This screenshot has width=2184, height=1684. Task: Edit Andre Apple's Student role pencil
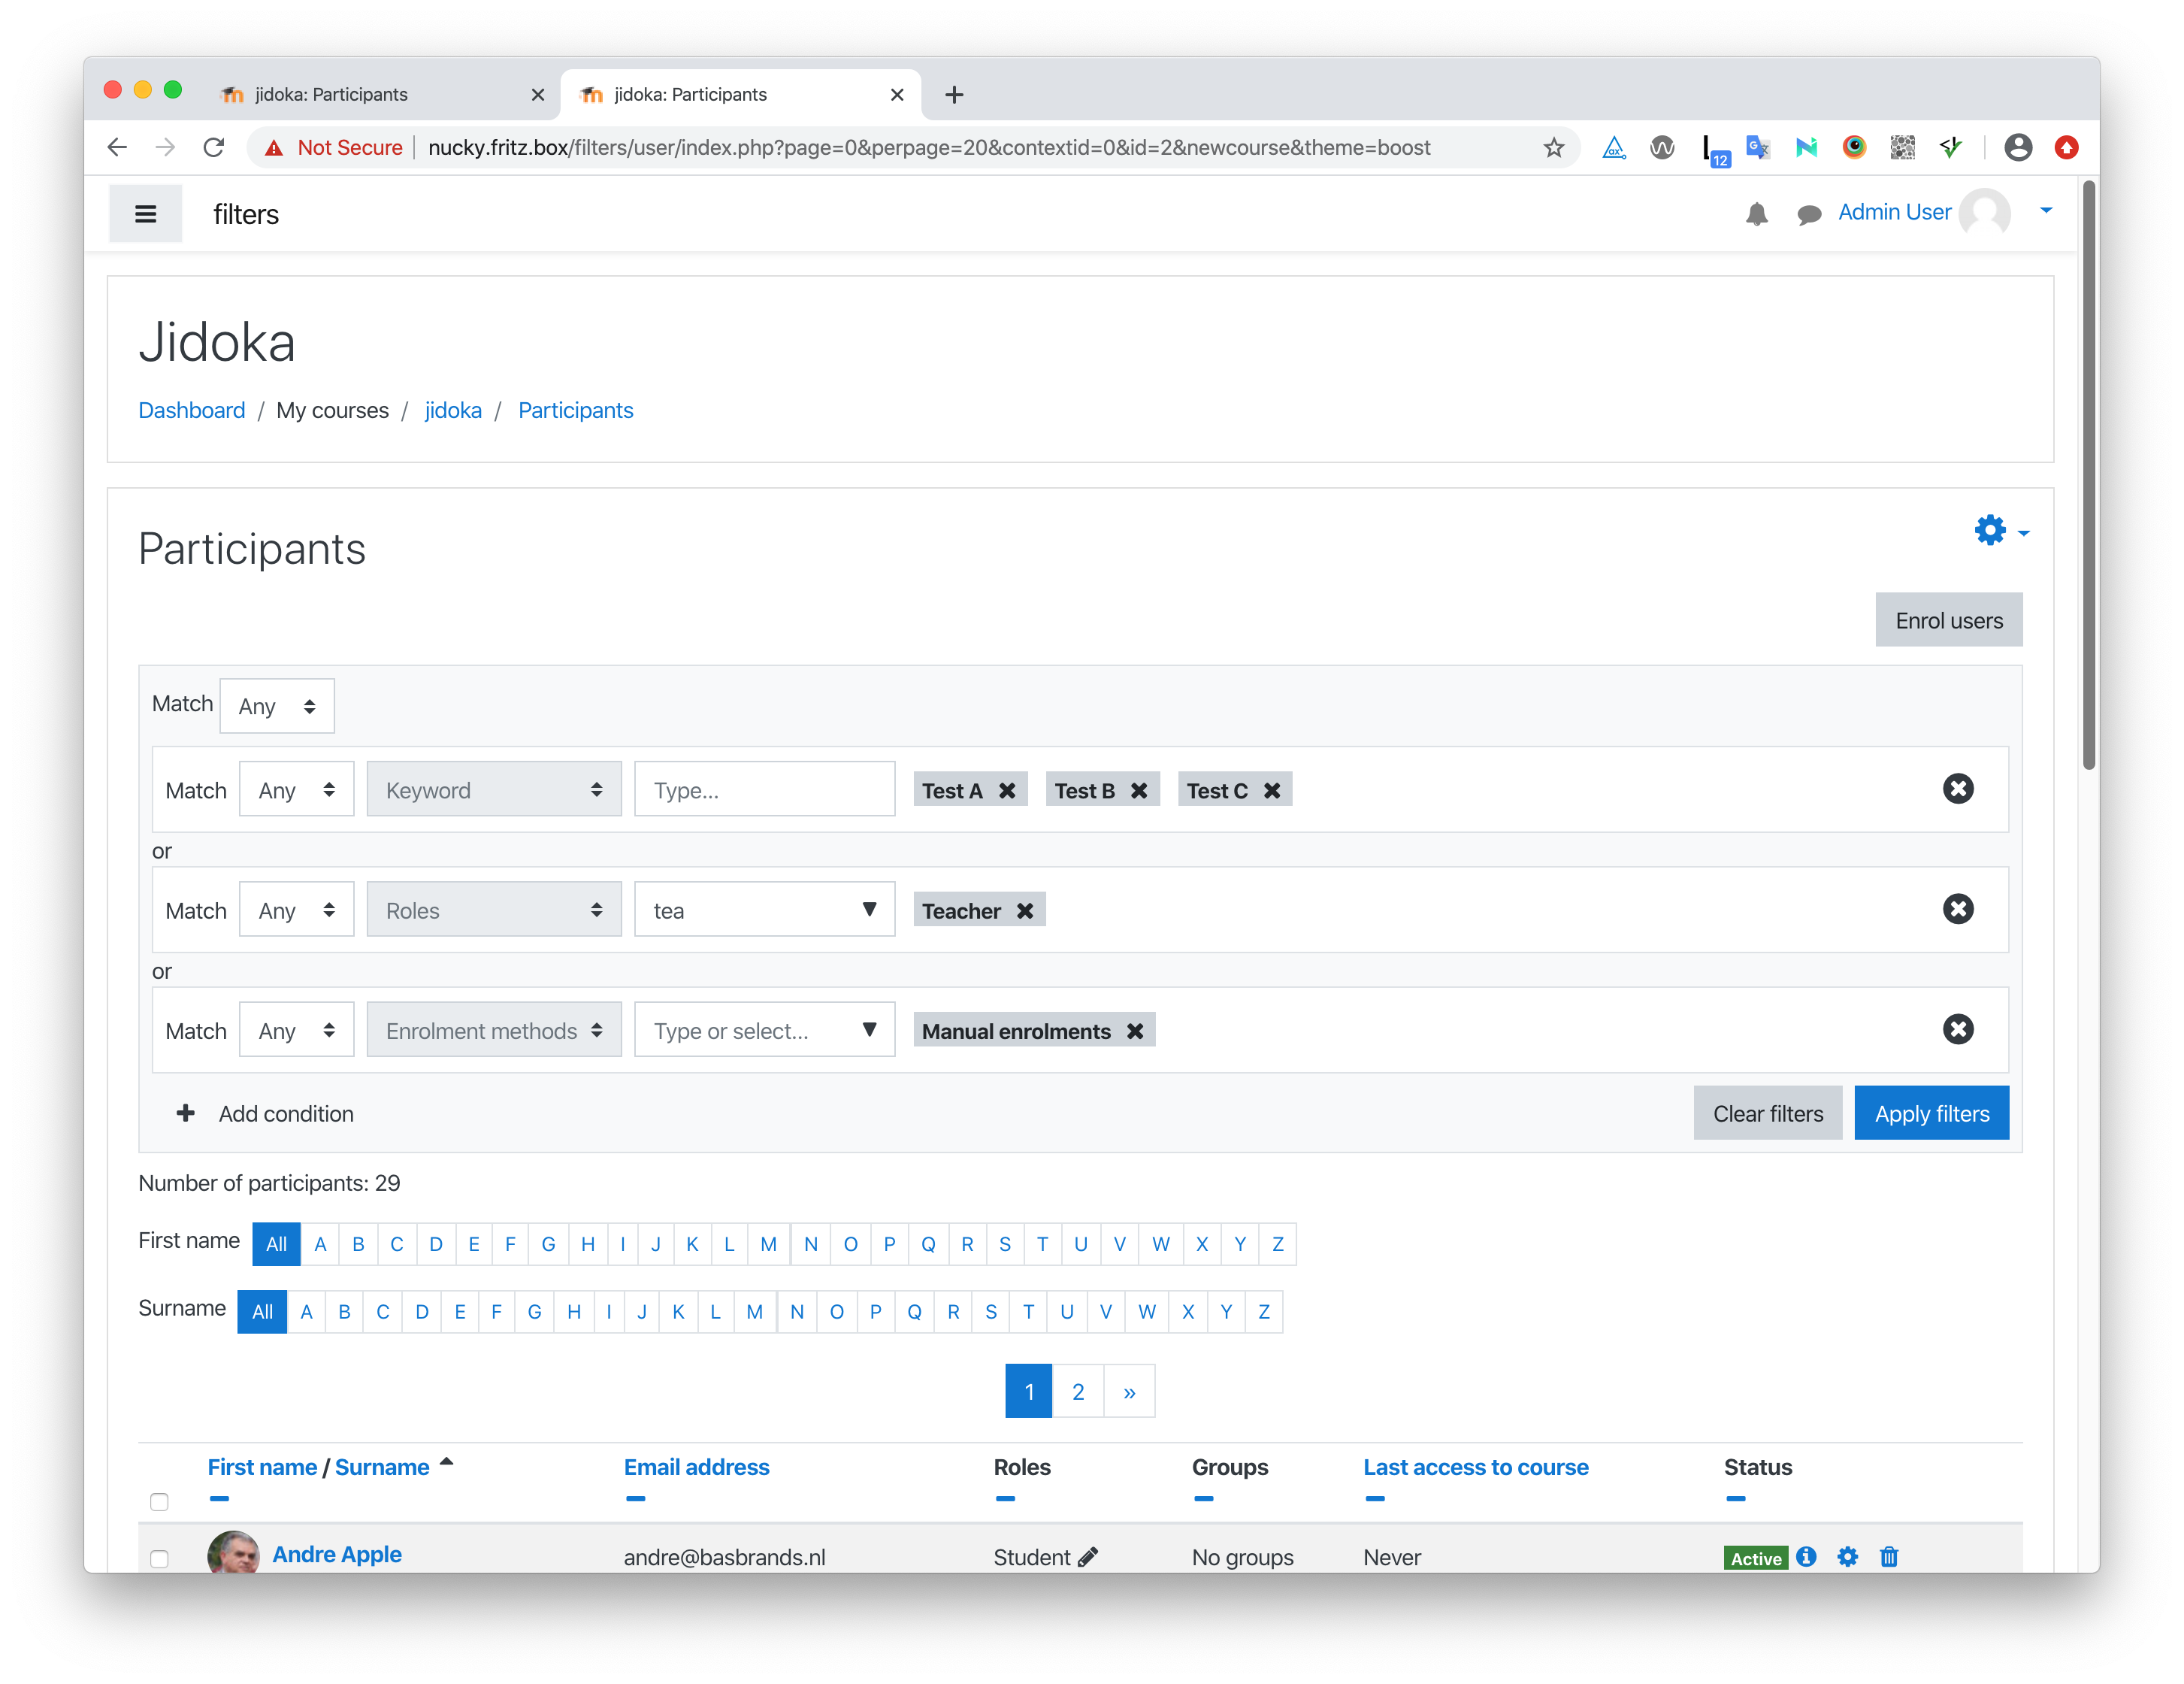pos(1088,1556)
